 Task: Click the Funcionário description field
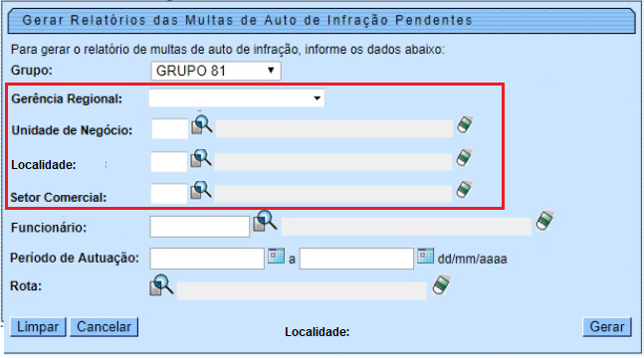[x=406, y=227]
